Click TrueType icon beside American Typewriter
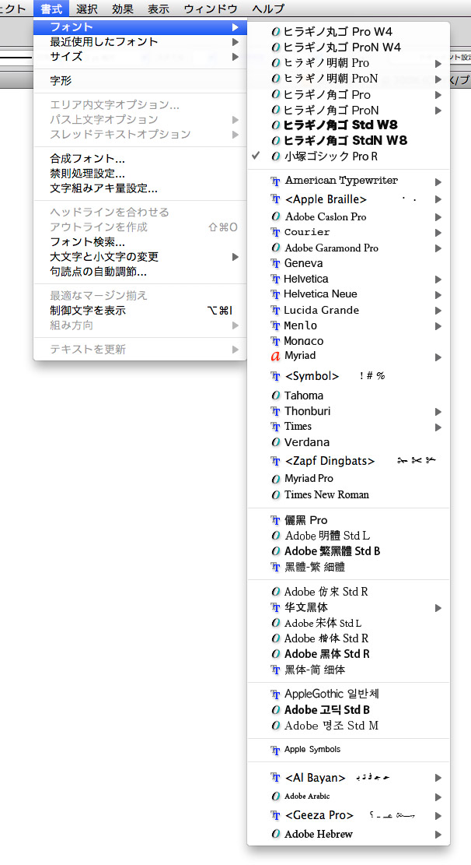 click(x=276, y=181)
